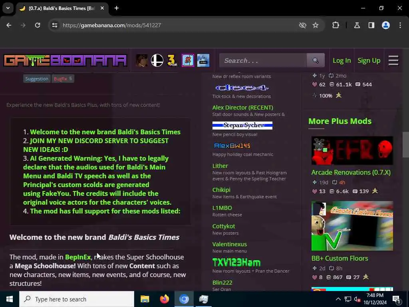Screen dimensions: 409x307
Task: Click the gold star beside 100%
Action: pos(339,95)
